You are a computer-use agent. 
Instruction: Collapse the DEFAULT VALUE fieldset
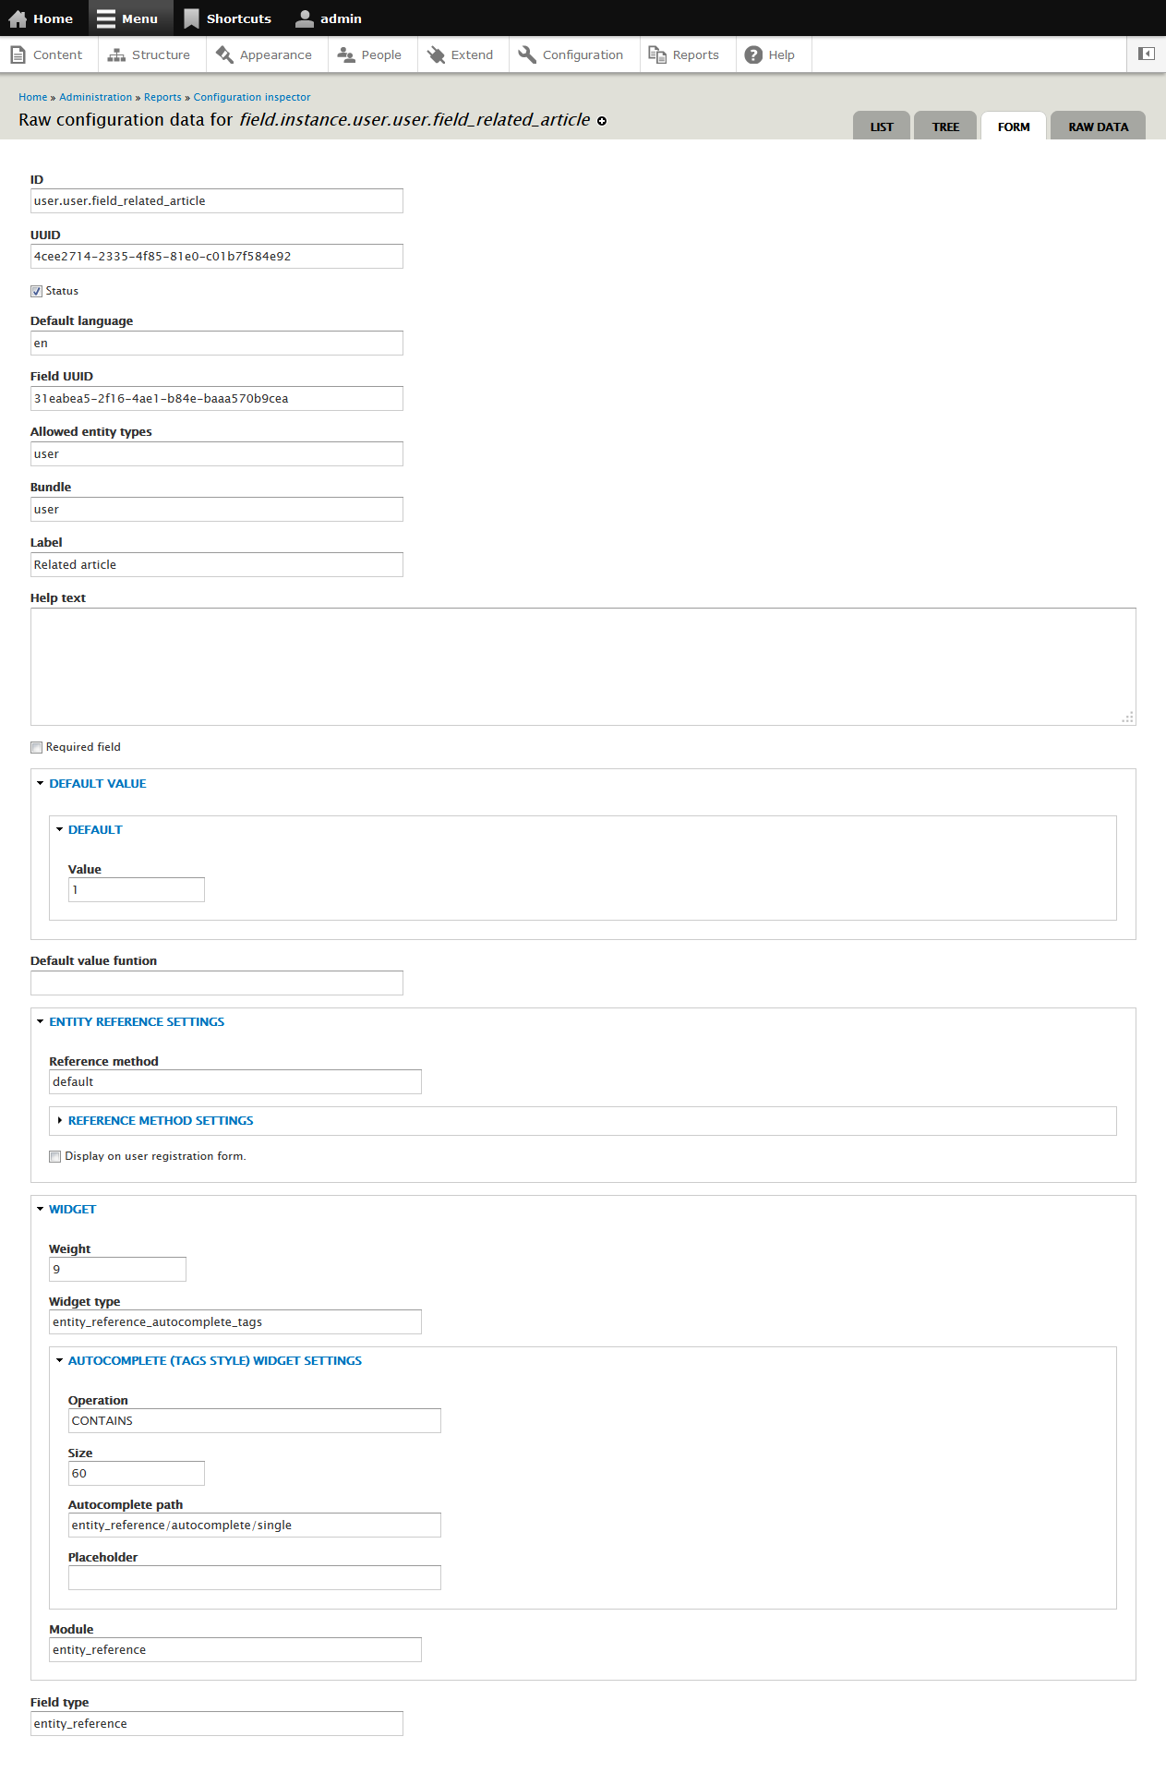click(97, 782)
